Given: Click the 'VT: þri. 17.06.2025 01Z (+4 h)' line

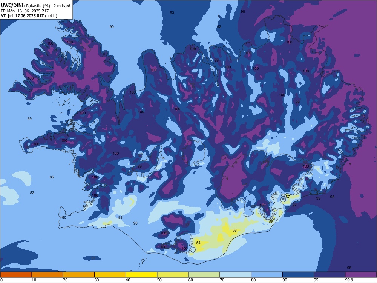Looking at the screenshot, I should click(x=29, y=16).
